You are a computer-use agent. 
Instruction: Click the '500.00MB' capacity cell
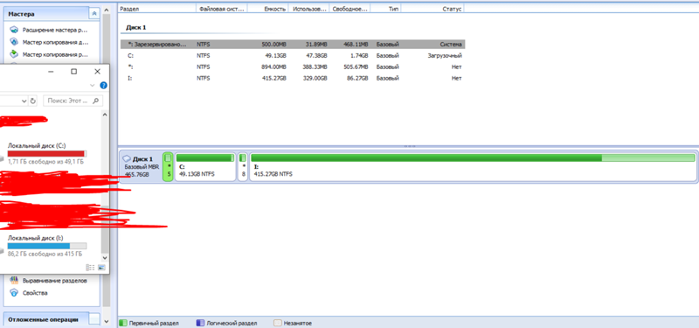tap(274, 45)
